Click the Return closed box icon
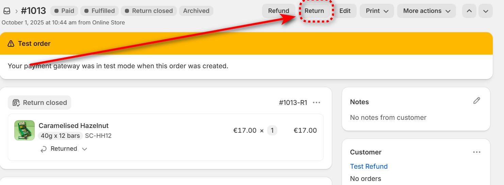Screen dimensions: 504x185 point(16,103)
